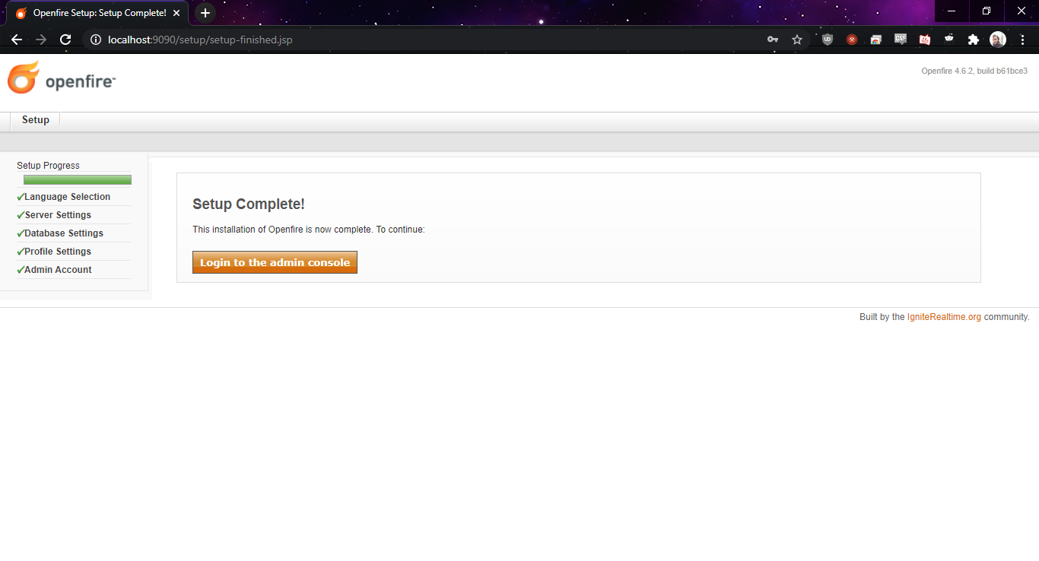Open the Extensions puzzle menu
Viewport: 1039px width, 561px height.
[x=974, y=40]
